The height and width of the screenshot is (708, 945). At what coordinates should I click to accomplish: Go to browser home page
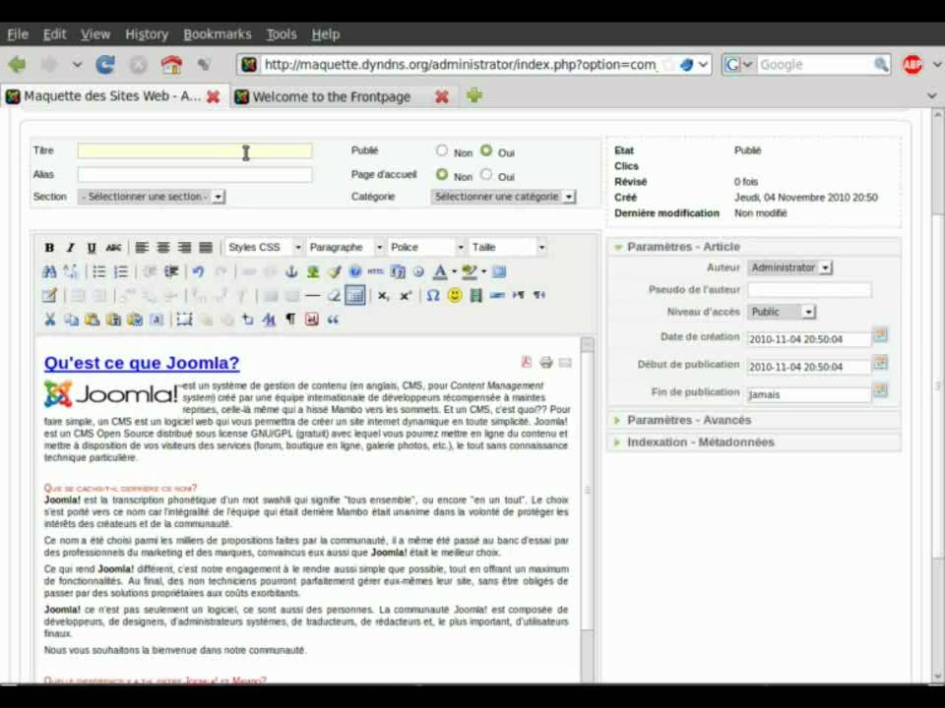pyautogui.click(x=171, y=65)
